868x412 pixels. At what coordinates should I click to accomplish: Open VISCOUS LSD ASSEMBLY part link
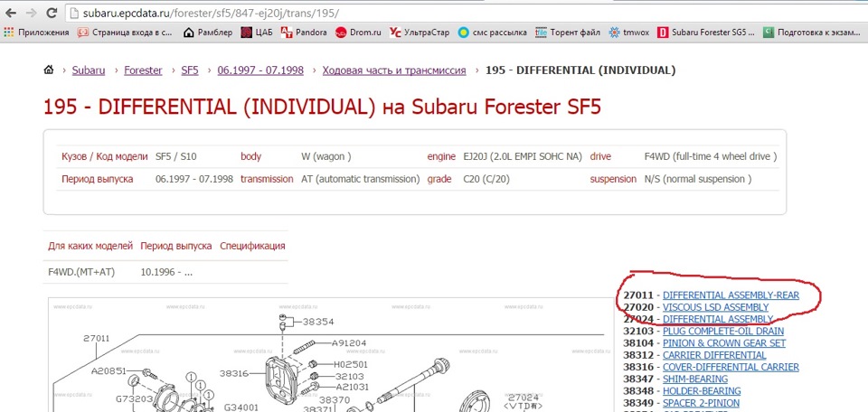[x=716, y=307]
